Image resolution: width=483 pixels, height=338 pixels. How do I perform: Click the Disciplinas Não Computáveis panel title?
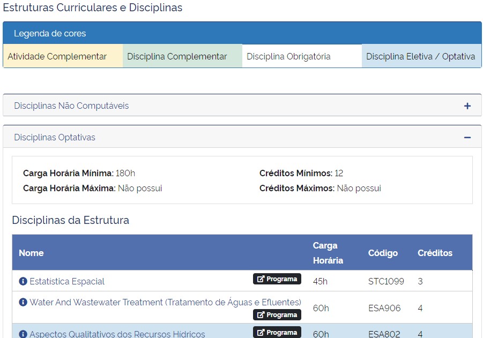[x=71, y=106]
